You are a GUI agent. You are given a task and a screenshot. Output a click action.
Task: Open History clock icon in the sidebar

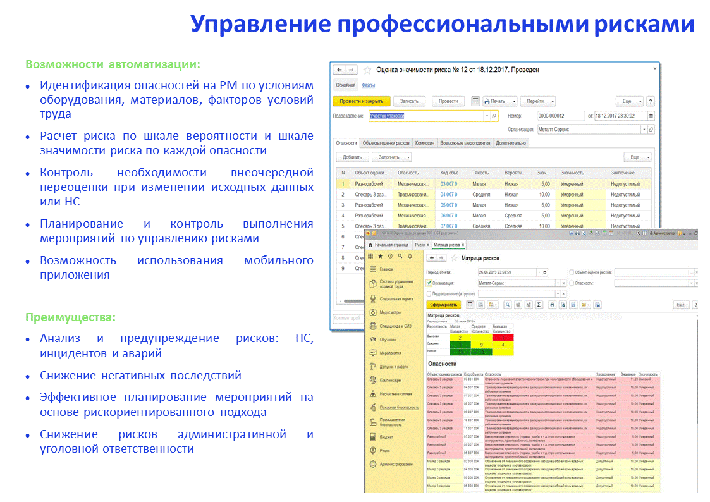coord(390,256)
